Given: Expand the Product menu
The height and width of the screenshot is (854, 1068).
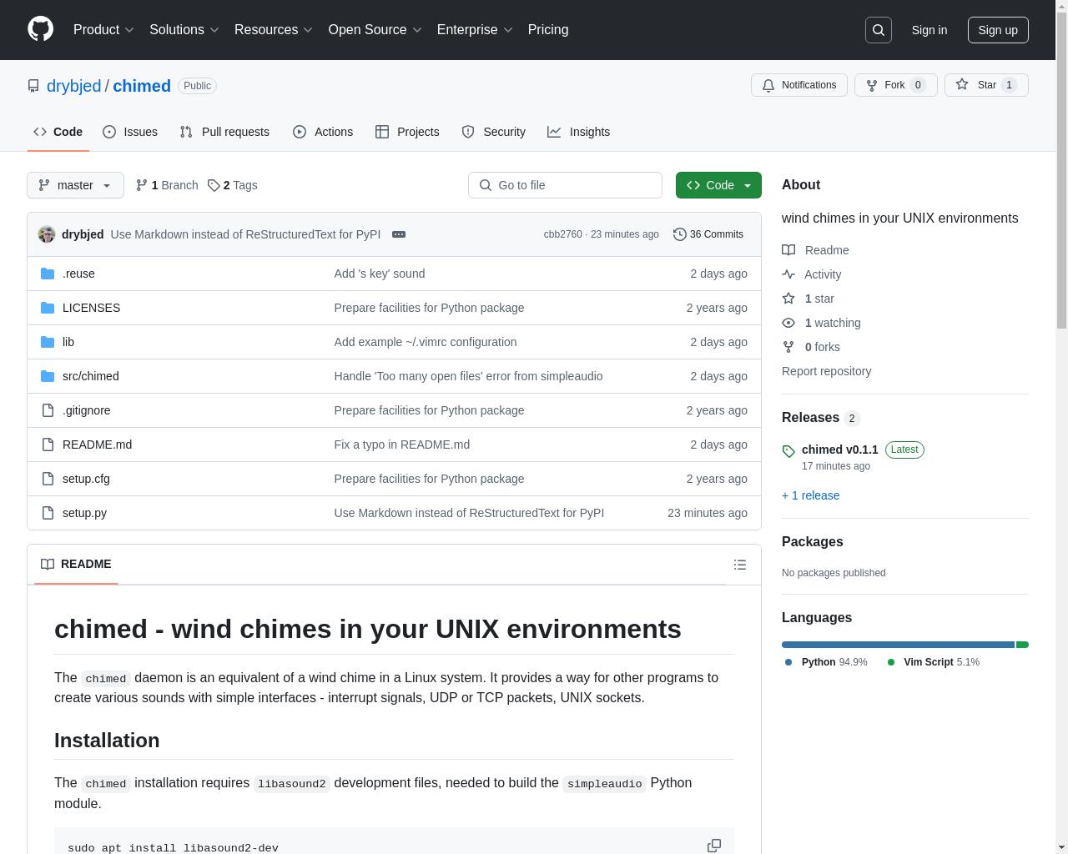Looking at the screenshot, I should tap(103, 30).
